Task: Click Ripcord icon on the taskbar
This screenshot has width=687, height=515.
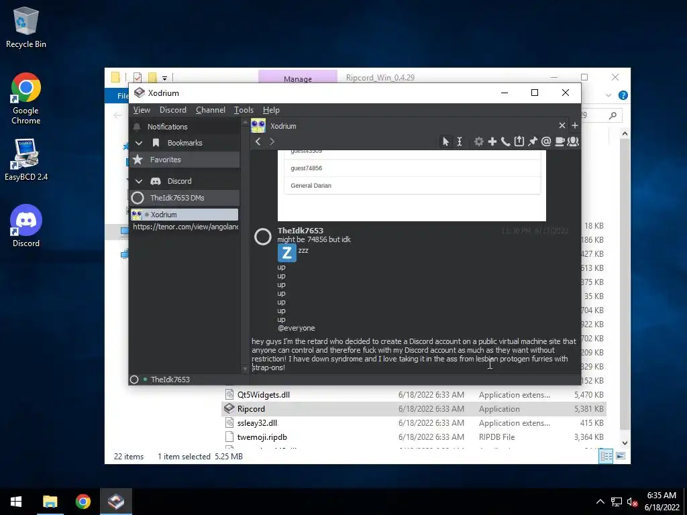Action: pos(115,502)
